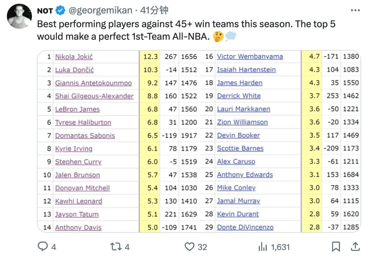Open Anthony Edwards player link
The width and height of the screenshot is (368, 260).
pyautogui.click(x=245, y=175)
